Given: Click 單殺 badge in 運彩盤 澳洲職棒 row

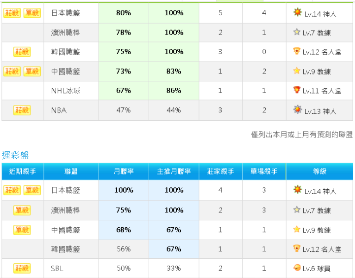Looking at the screenshot, I should click(22, 210).
